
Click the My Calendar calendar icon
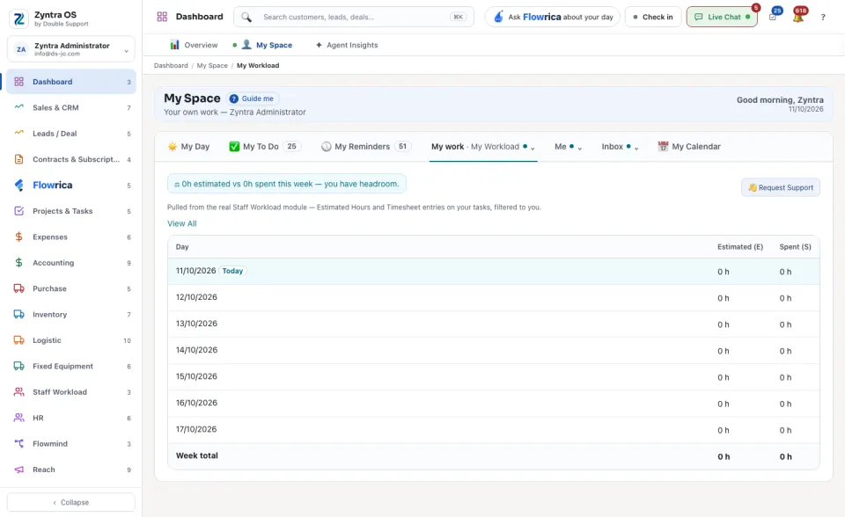tap(663, 147)
